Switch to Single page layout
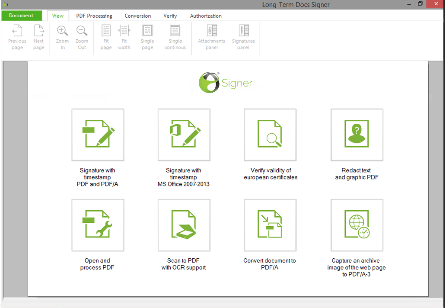 [x=147, y=38]
